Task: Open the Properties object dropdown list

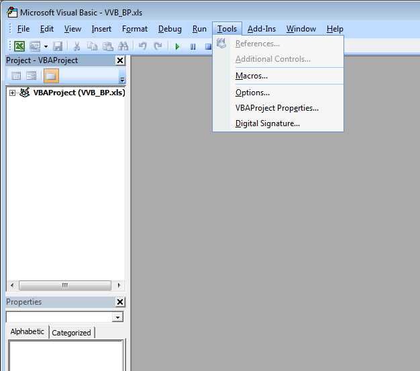Action: (x=118, y=317)
